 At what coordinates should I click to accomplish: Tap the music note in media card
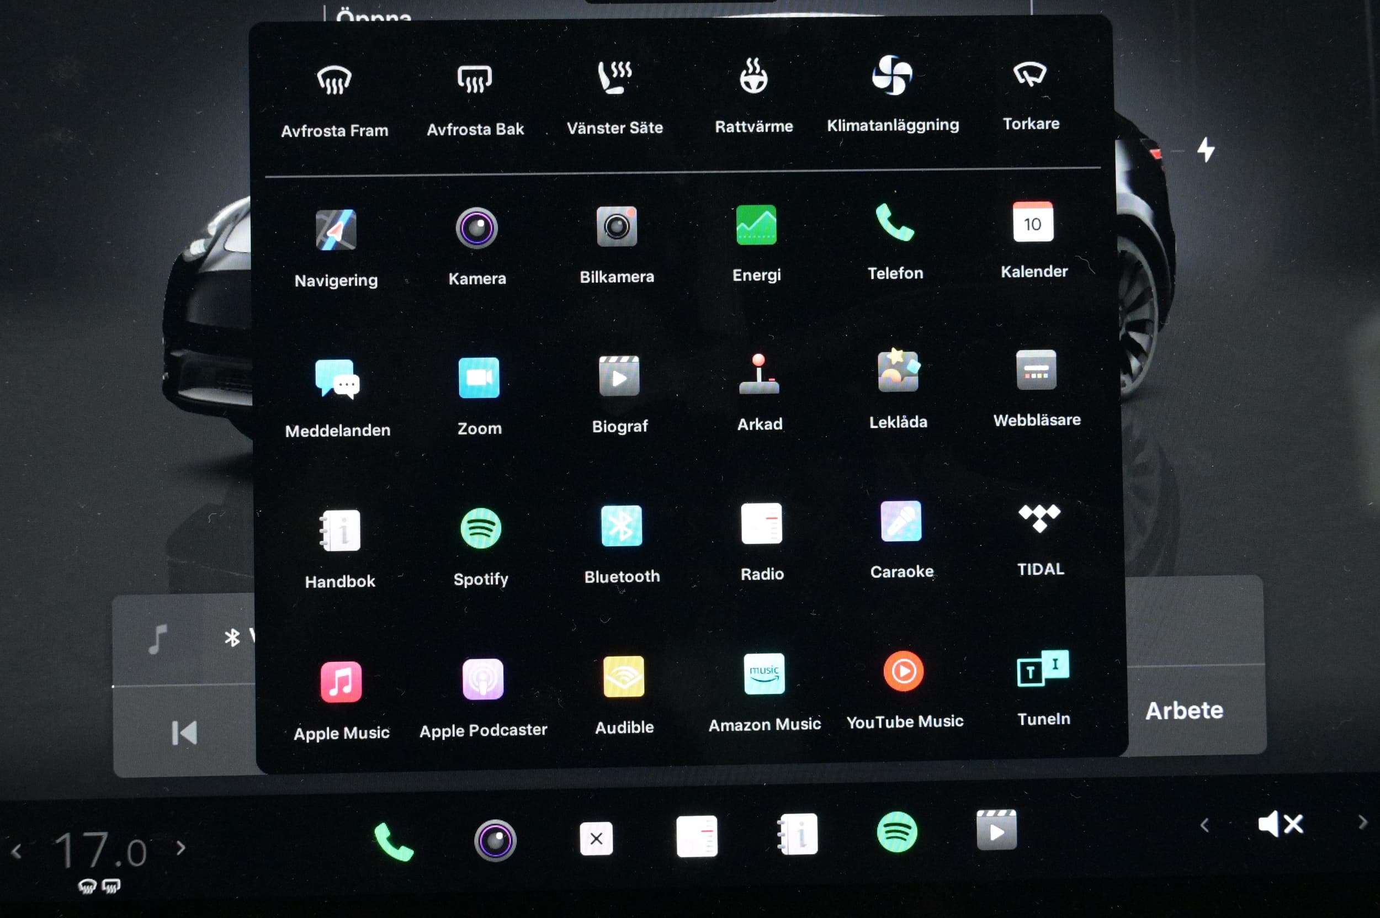point(157,639)
